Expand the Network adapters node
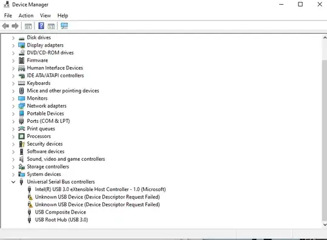This screenshot has width=327, height=240. (13, 106)
